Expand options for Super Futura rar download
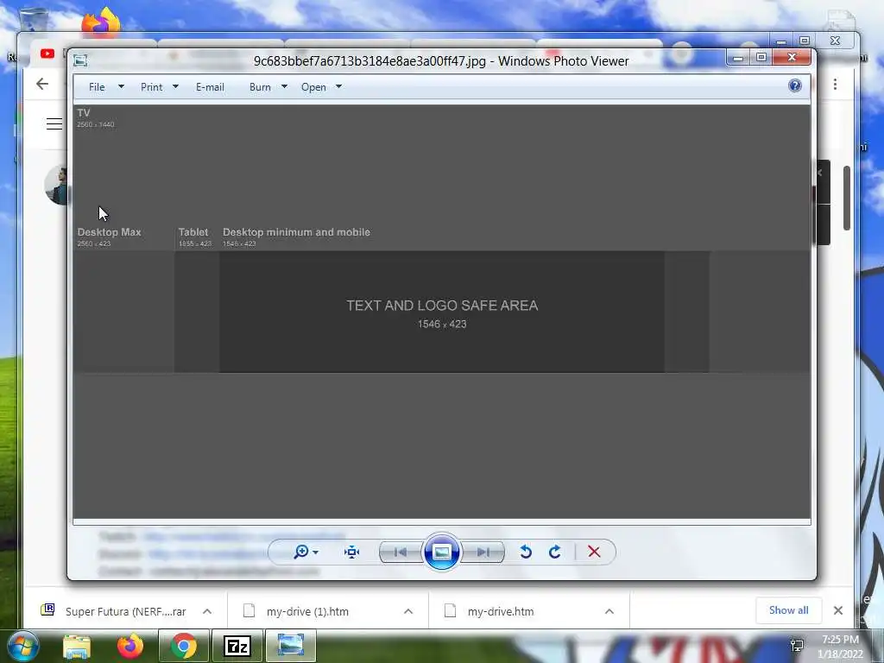 coord(207,611)
